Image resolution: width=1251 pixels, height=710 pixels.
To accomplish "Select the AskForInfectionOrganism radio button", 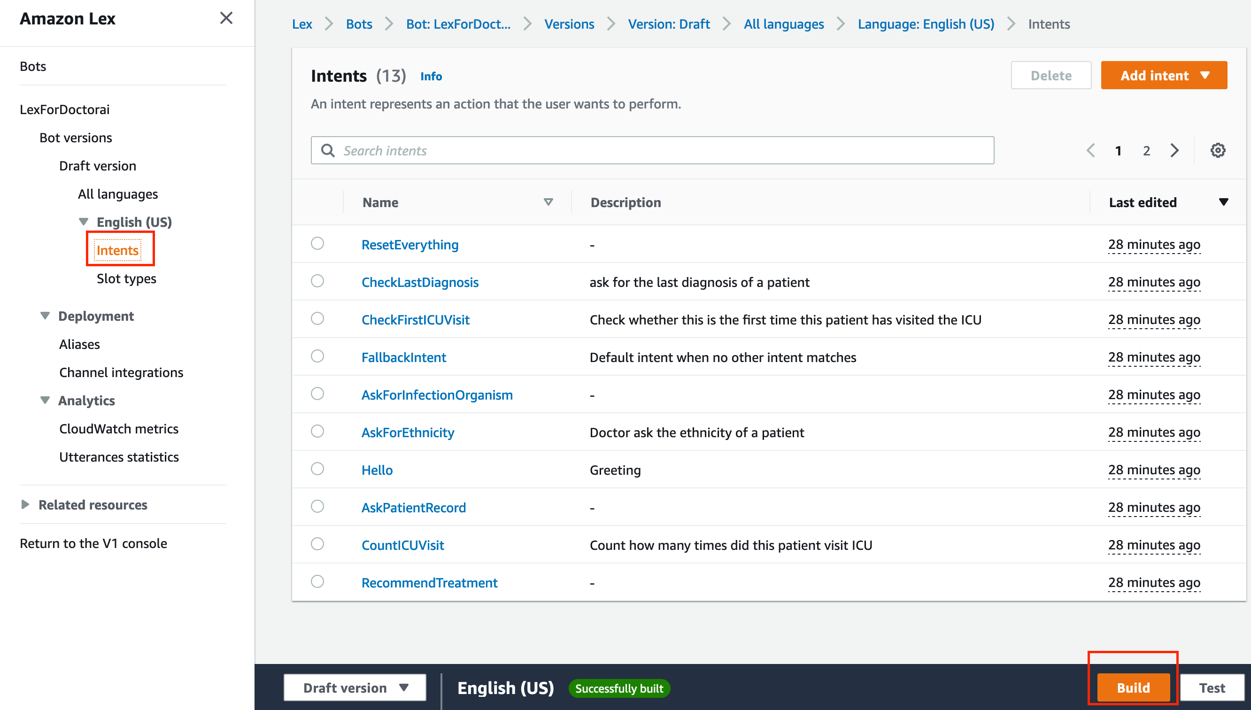I will click(317, 394).
